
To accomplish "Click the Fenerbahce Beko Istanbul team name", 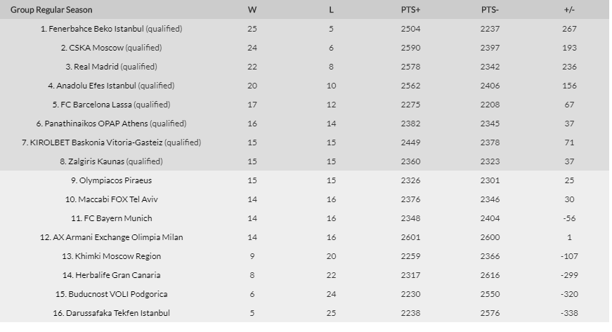I will tap(97, 29).
